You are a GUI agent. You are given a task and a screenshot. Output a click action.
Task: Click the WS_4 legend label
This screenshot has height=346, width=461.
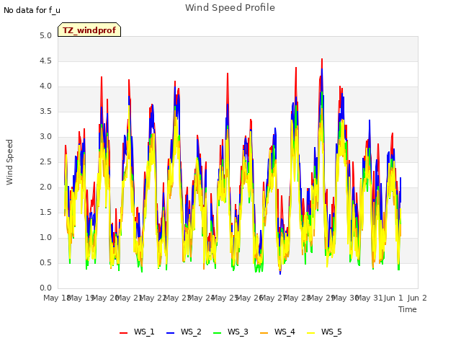(285, 332)
